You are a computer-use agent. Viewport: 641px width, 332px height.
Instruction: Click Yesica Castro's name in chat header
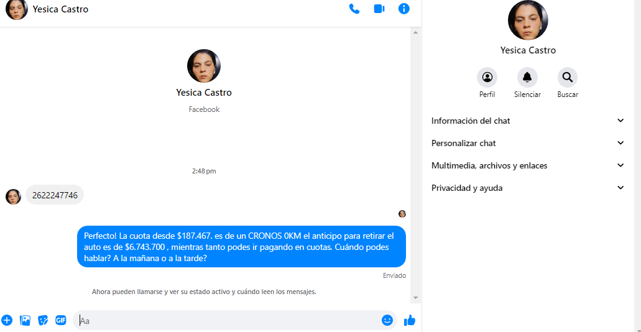click(x=60, y=9)
